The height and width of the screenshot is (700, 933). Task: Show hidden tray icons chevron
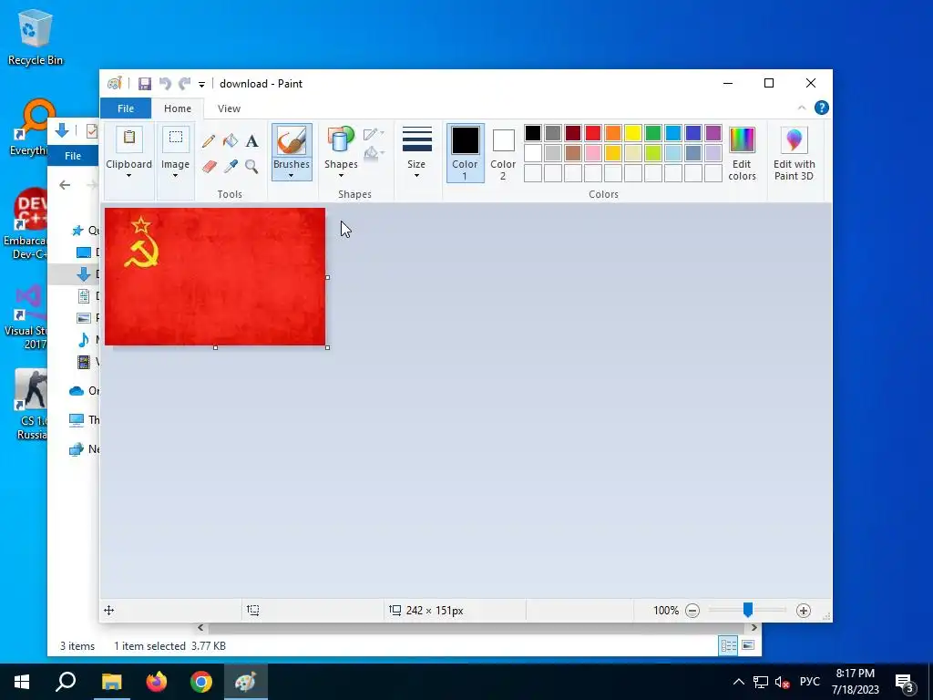coord(738,682)
